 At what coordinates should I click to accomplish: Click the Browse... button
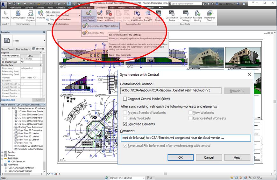coord(237,91)
